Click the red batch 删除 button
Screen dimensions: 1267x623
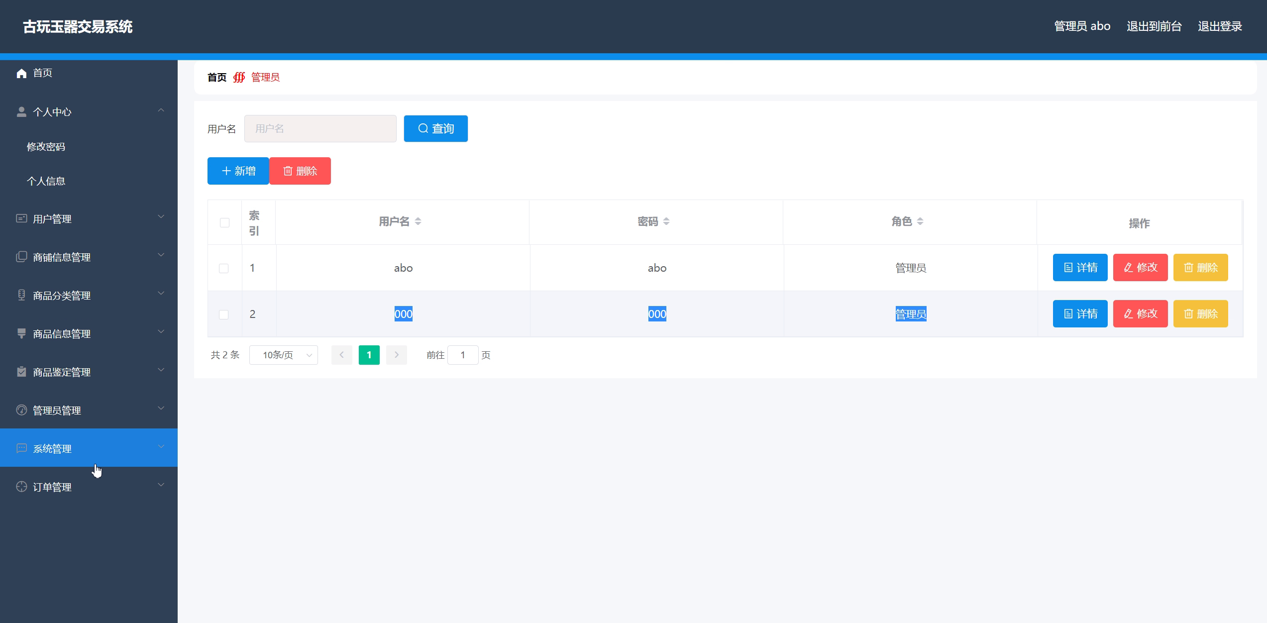click(x=300, y=171)
